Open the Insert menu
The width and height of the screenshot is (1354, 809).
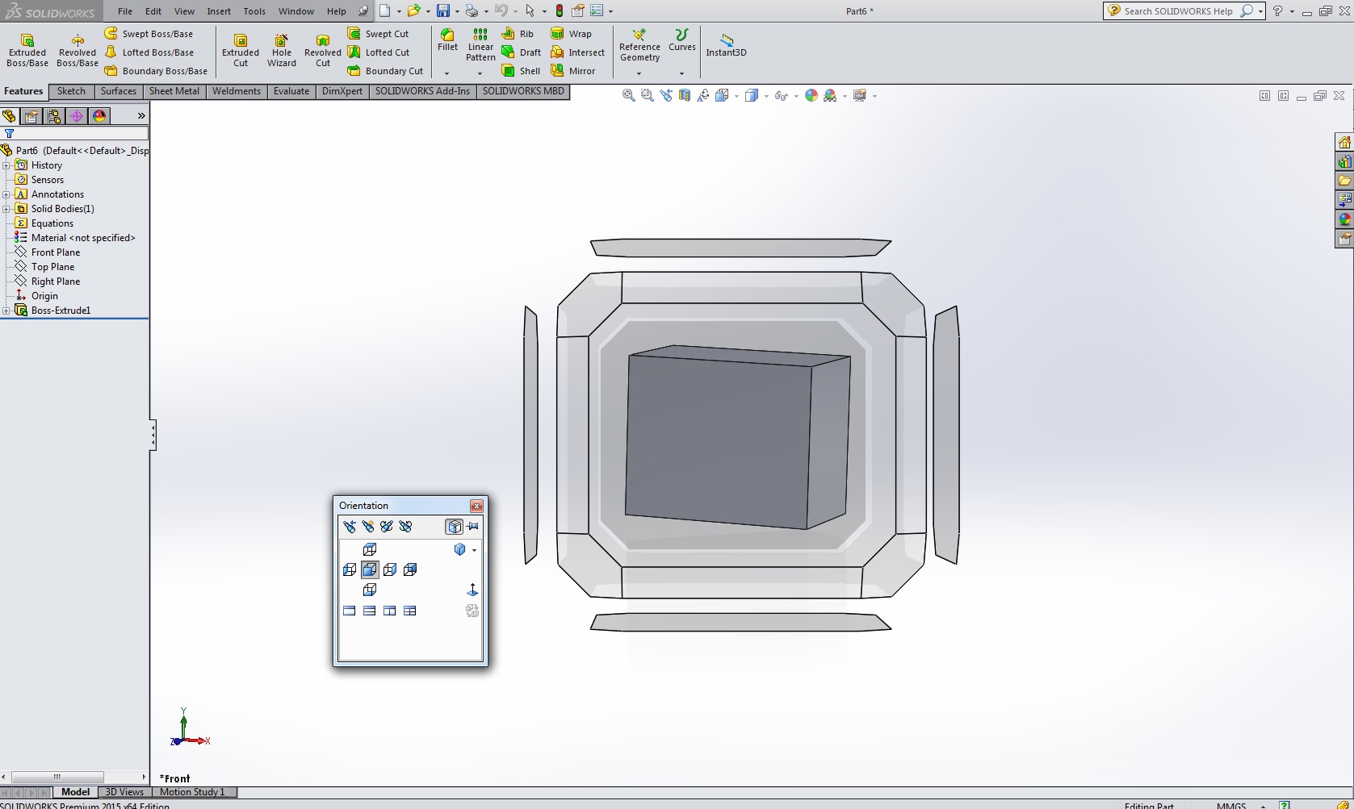[218, 11]
